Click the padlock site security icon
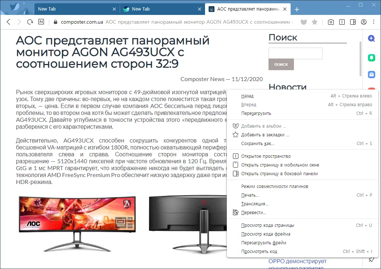381x269 pixels. click(x=56, y=22)
